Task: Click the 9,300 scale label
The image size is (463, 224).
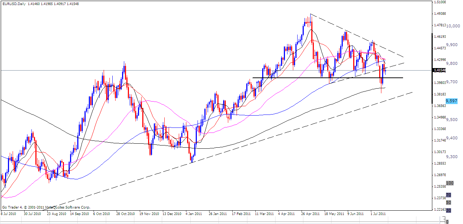Action: (452, 157)
